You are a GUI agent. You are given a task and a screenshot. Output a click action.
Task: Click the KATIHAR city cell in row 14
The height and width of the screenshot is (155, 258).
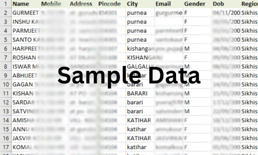pos(140,120)
